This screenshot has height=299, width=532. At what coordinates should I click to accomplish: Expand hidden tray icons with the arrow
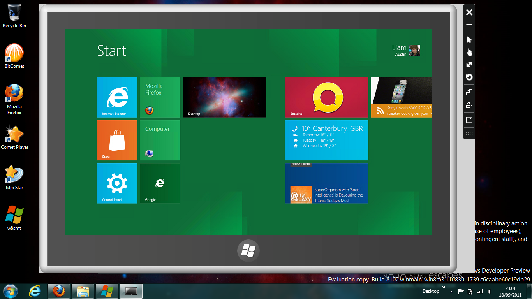[451, 291]
